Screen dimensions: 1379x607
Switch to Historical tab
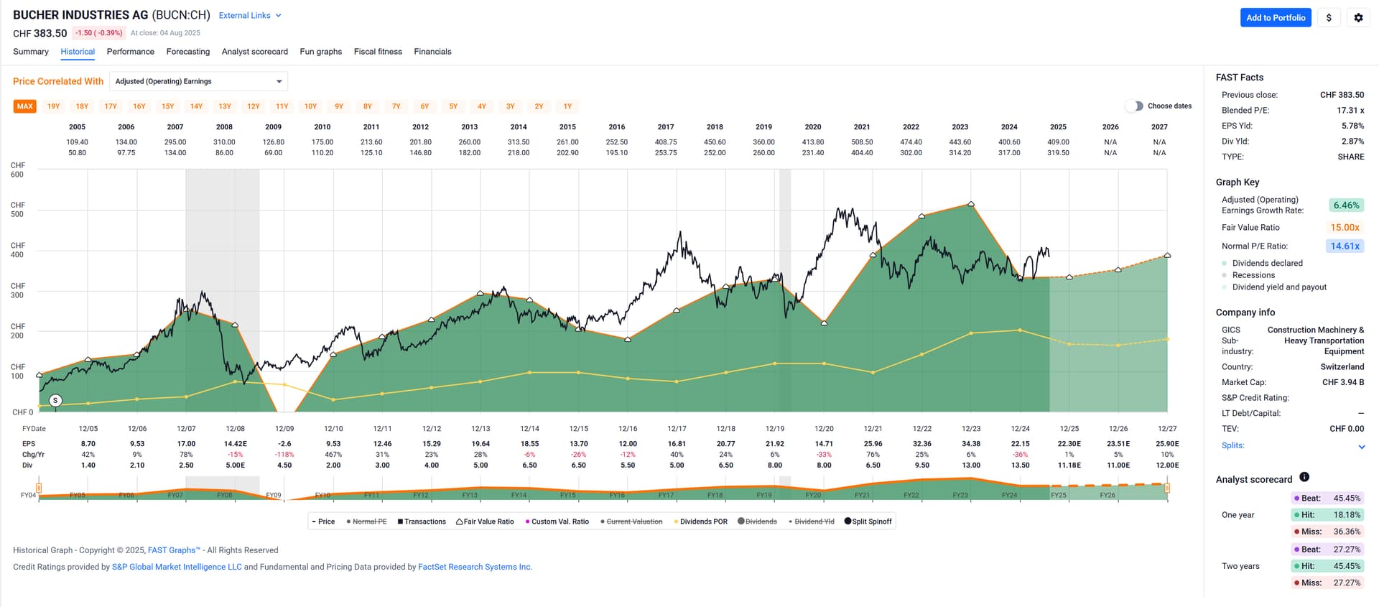[78, 52]
